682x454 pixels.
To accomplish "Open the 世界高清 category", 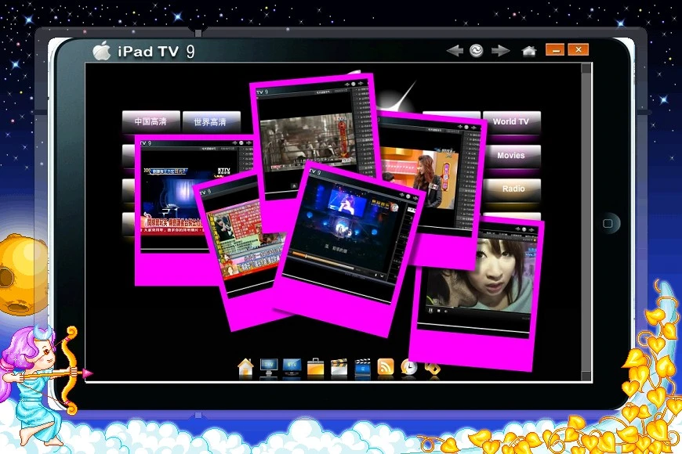I will pos(211,122).
